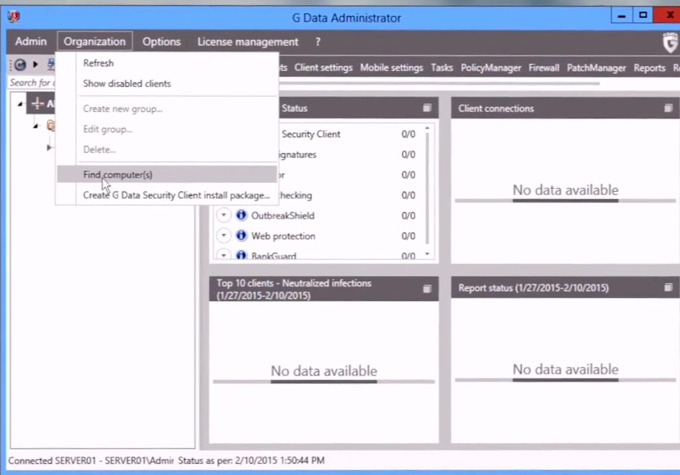Switch to the PatchManager tab

point(596,68)
